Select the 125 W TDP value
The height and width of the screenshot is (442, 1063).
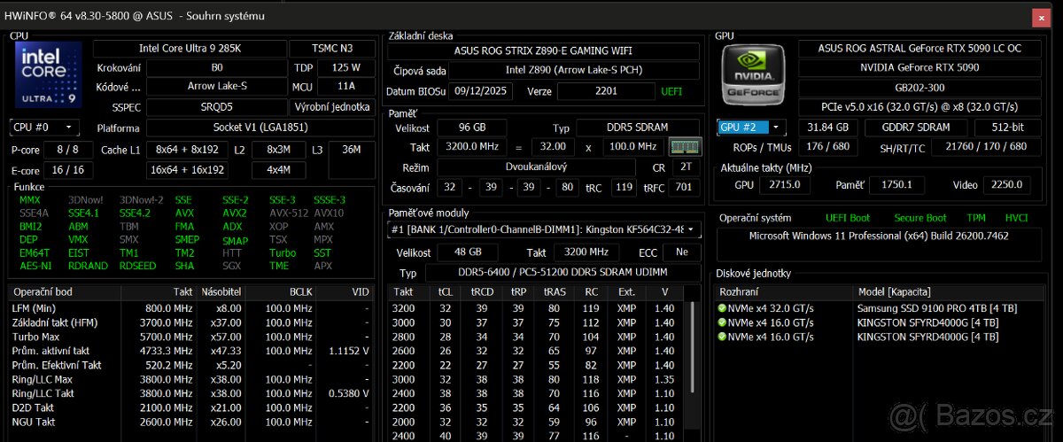point(346,67)
